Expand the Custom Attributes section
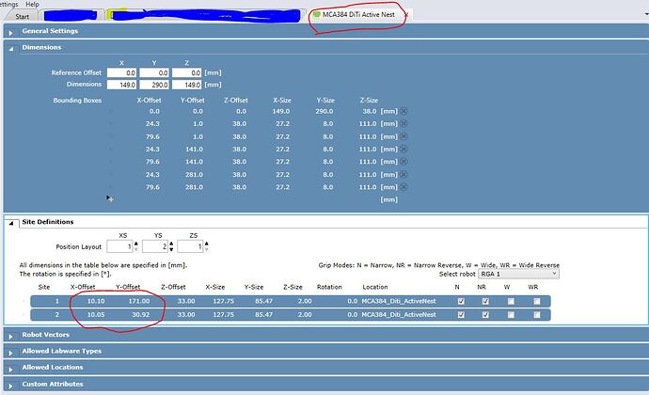 (10, 386)
